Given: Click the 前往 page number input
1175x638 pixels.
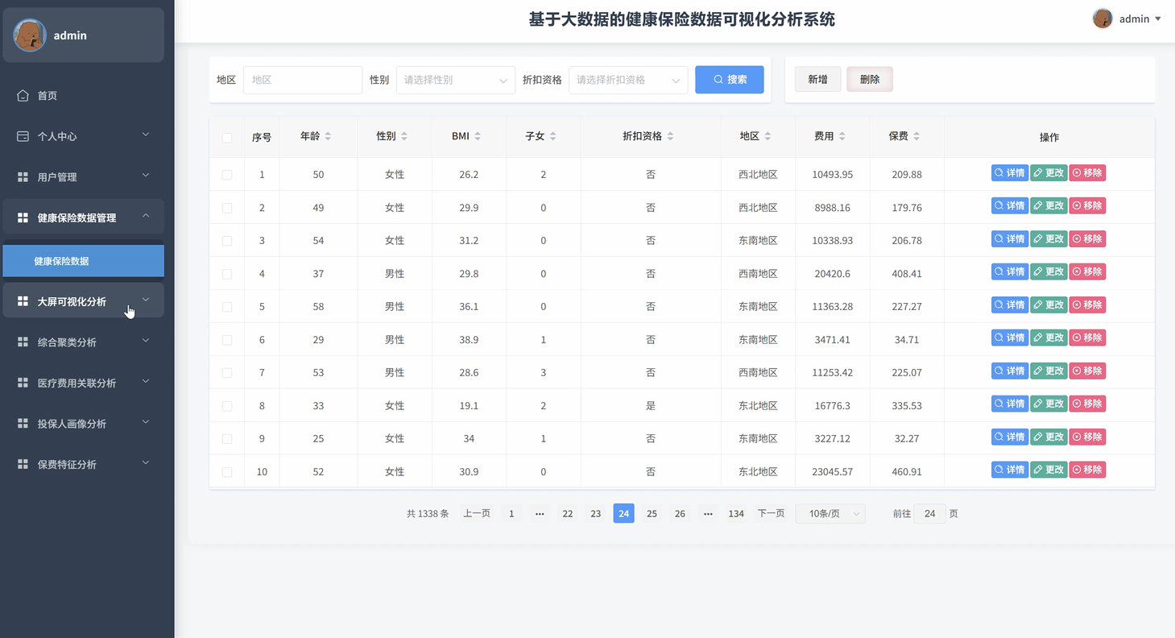Looking at the screenshot, I should pyautogui.click(x=930, y=513).
